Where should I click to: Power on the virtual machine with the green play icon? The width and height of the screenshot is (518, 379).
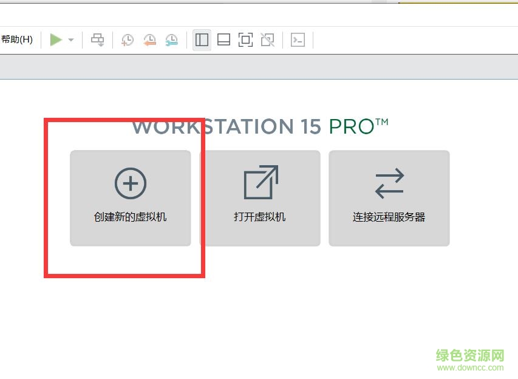tap(56, 39)
